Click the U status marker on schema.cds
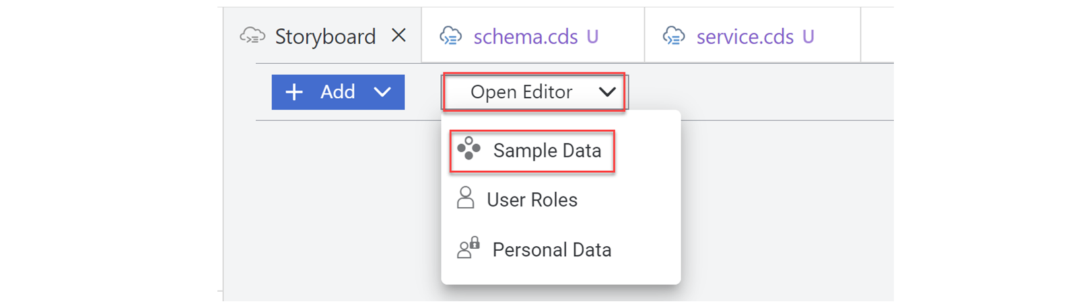The image size is (1077, 308). [x=592, y=36]
